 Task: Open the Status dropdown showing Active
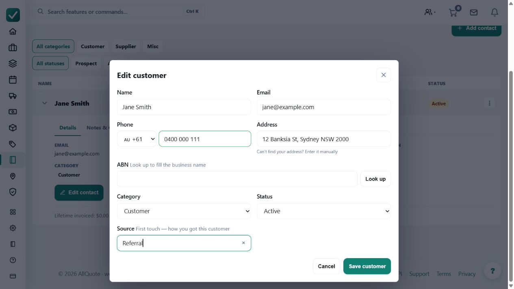click(324, 211)
